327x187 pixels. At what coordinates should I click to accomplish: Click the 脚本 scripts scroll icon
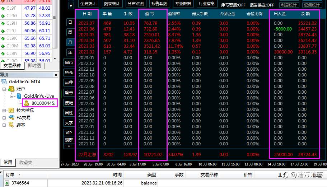click(11, 125)
